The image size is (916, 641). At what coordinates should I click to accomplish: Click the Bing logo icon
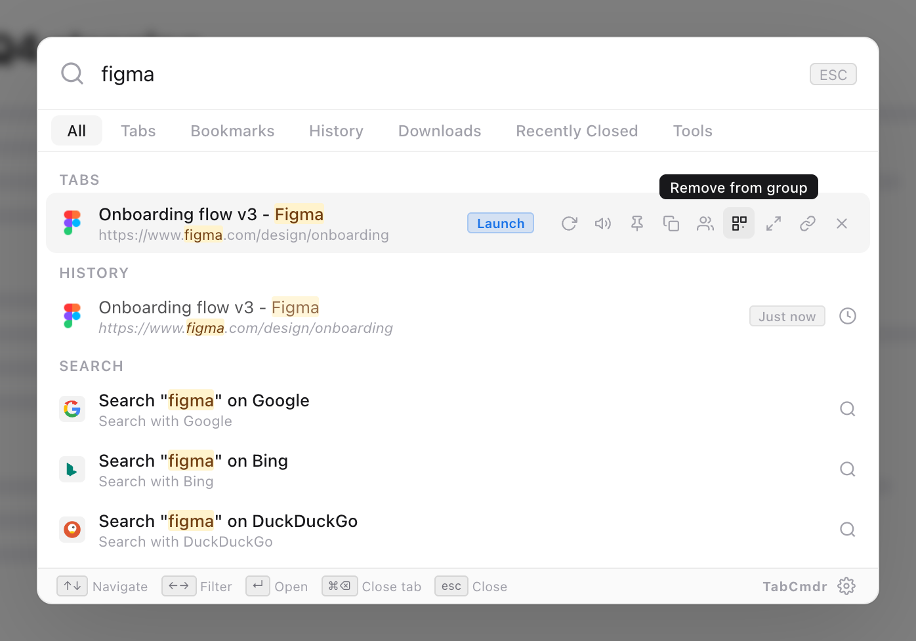pyautogui.click(x=72, y=469)
